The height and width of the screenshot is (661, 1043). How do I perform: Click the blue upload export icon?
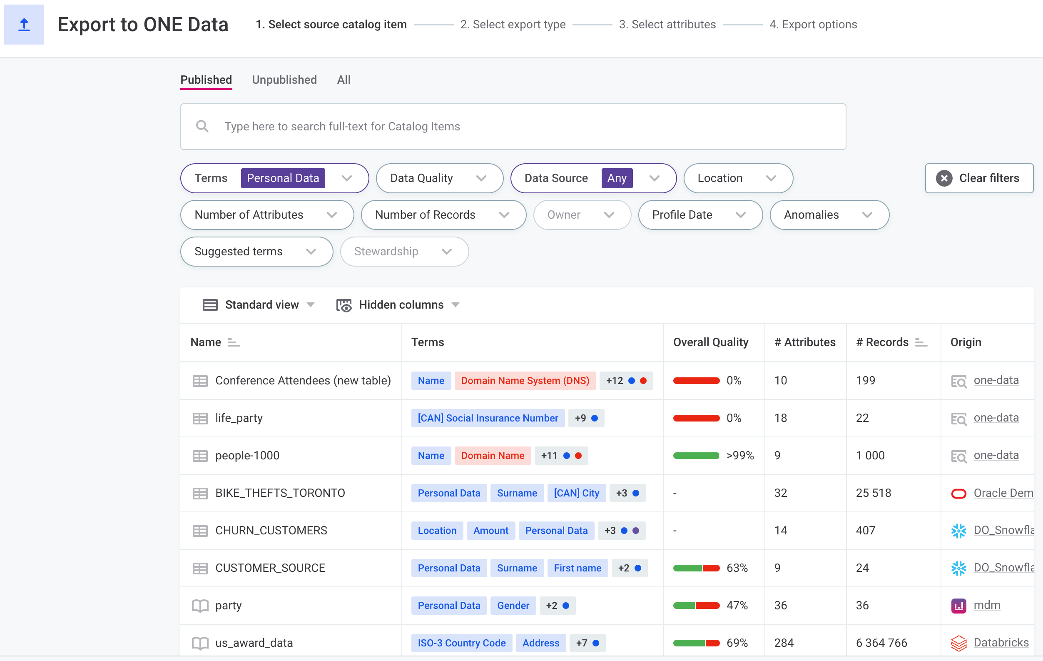(24, 25)
